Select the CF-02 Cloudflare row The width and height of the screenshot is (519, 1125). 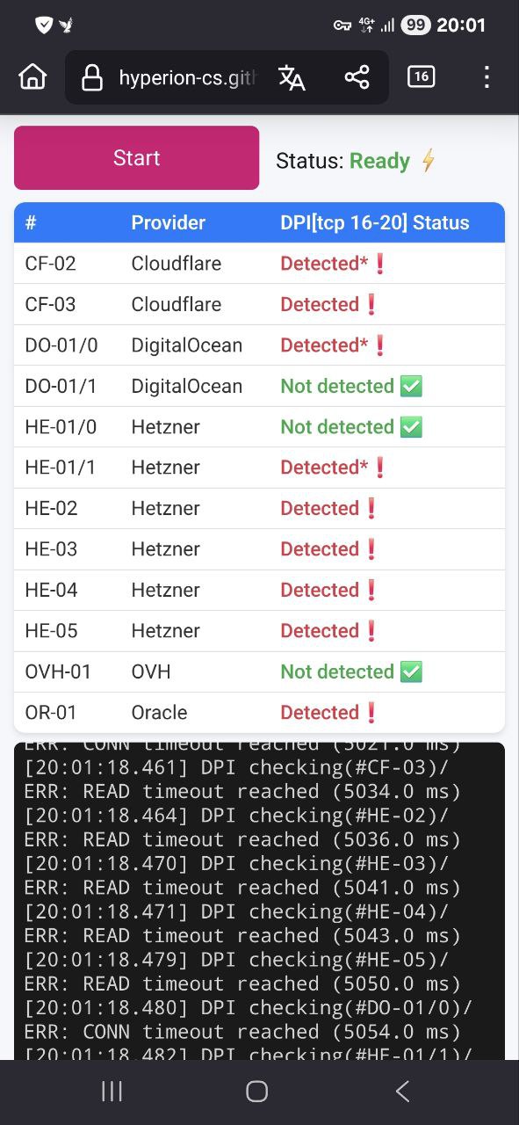(x=259, y=264)
